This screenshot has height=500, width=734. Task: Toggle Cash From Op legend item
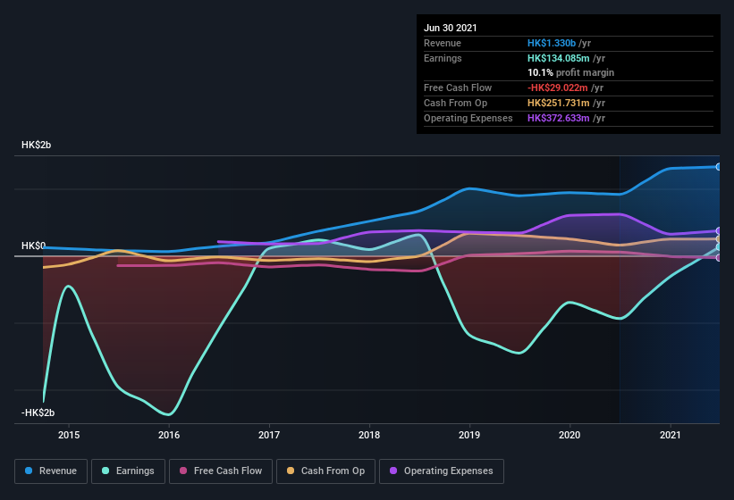tap(325, 471)
